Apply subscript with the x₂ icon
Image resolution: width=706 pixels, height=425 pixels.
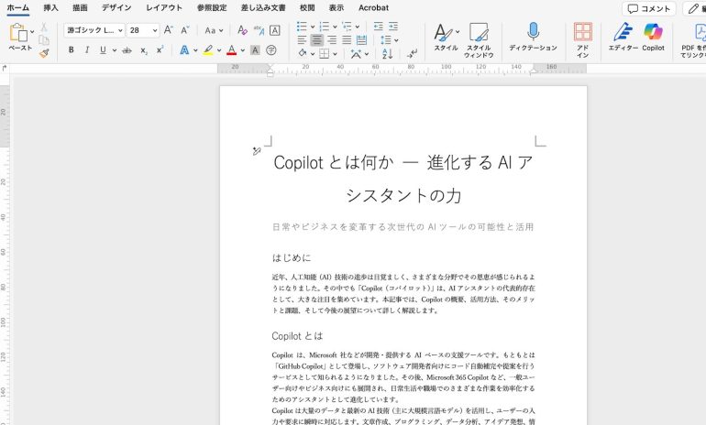coord(144,50)
